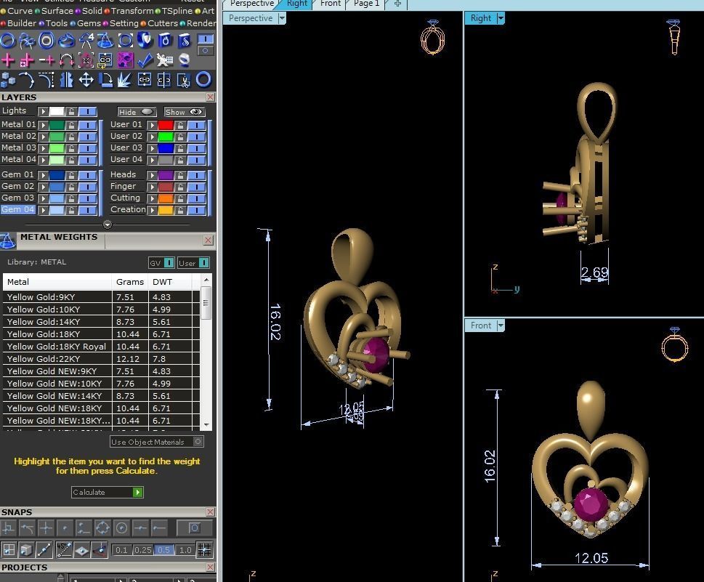This screenshot has width=704, height=582.
Task: Toggle the solid cube snap icon
Action: (26, 549)
